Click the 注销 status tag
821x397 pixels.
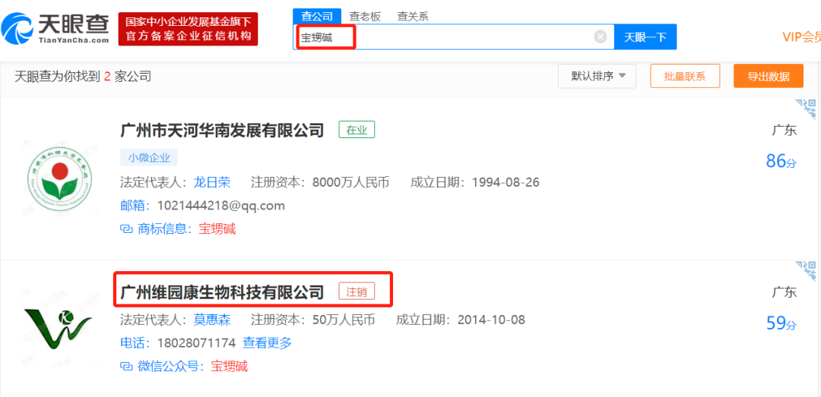(357, 291)
